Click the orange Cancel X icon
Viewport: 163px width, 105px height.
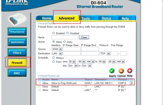pos(121,71)
